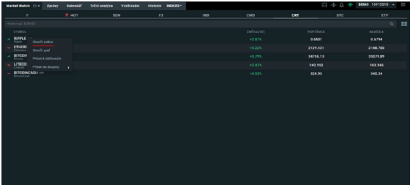Image resolution: width=410 pixels, height=185 pixels.
Task: Click Ethereum ask value 2148.750
Action: tap(376, 48)
